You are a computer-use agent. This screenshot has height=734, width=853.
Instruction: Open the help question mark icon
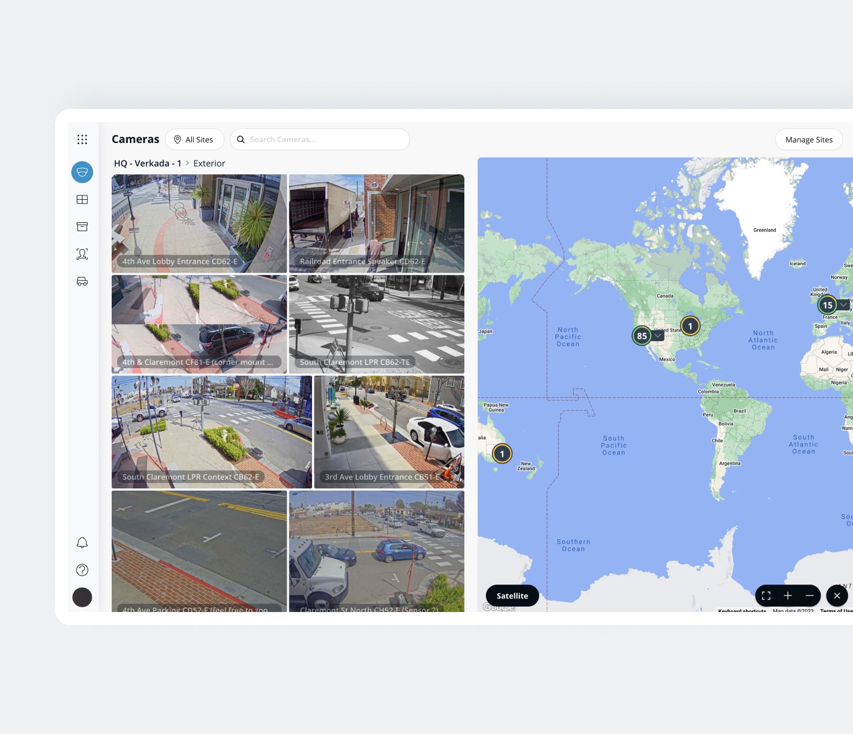82,570
